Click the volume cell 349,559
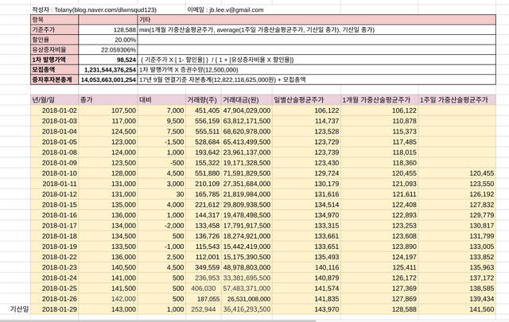 204,267
